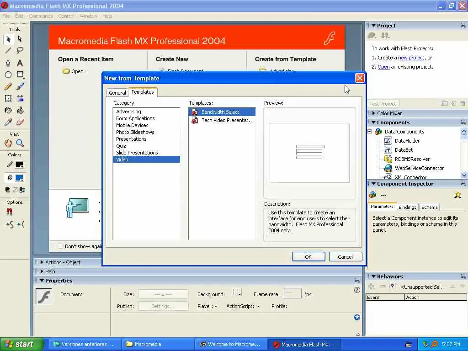Open the Window menu
468x351 pixels.
click(88, 16)
